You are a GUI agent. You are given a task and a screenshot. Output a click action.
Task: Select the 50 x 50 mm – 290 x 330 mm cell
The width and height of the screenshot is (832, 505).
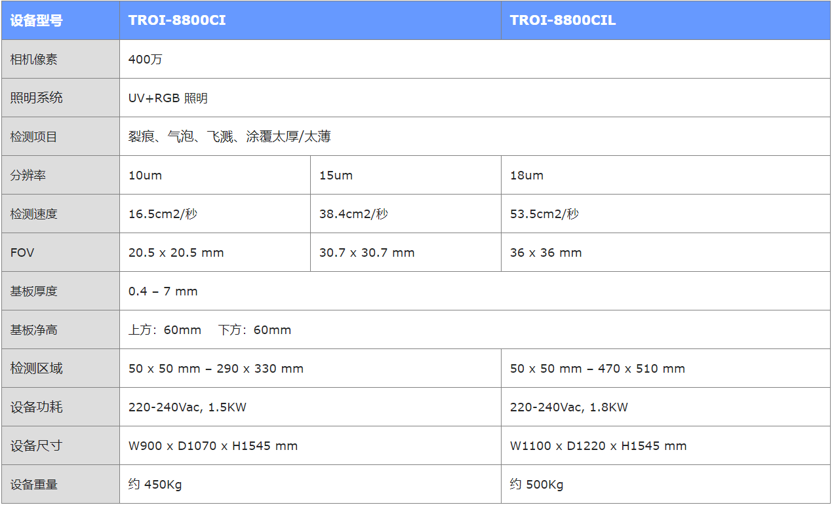(x=310, y=368)
